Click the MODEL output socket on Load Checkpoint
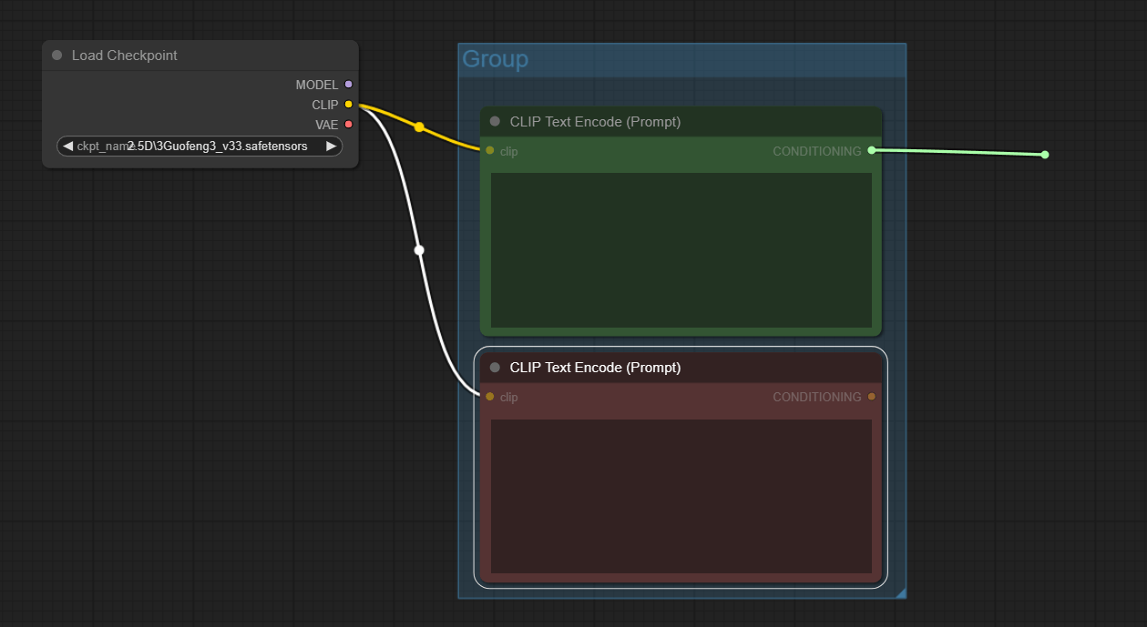 tap(348, 85)
